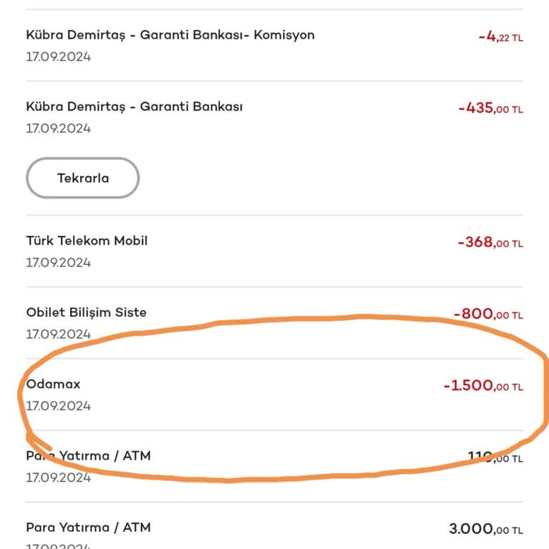Tap the date under the Komisyon transaction

point(59,57)
